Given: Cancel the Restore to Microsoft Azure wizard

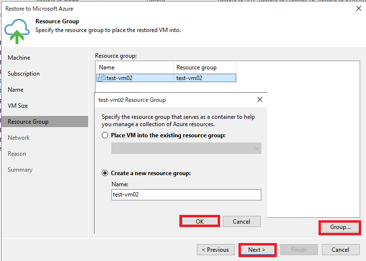Looking at the screenshot, I should (x=341, y=250).
